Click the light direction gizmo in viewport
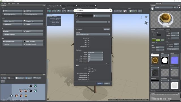181x102 pixels. pyautogui.click(x=146, y=17)
